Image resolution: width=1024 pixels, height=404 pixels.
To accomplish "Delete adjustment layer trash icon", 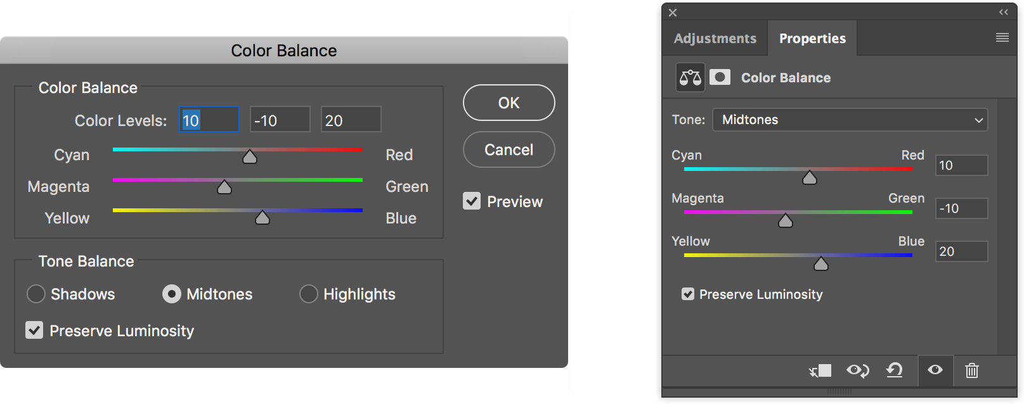I will (x=972, y=370).
